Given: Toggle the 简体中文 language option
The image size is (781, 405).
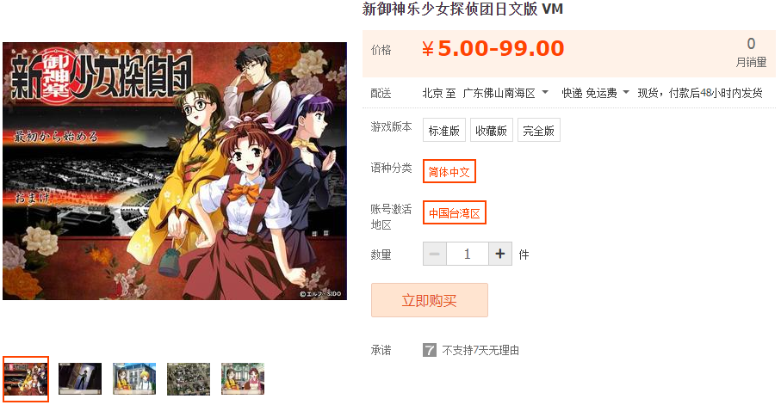Looking at the screenshot, I should tap(449, 172).
